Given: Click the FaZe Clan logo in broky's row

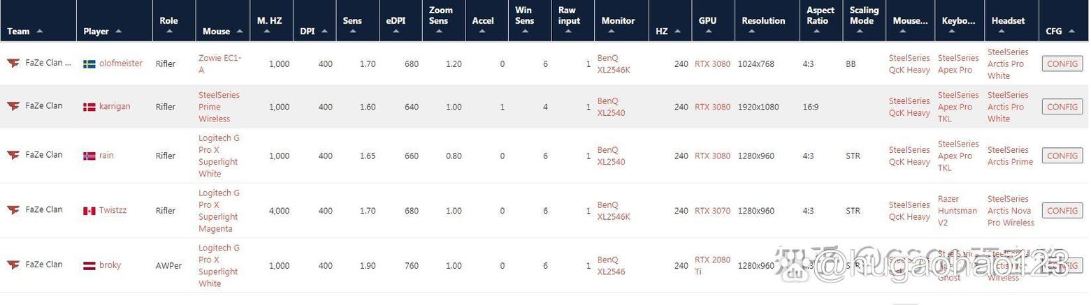Looking at the screenshot, I should click(x=13, y=265).
